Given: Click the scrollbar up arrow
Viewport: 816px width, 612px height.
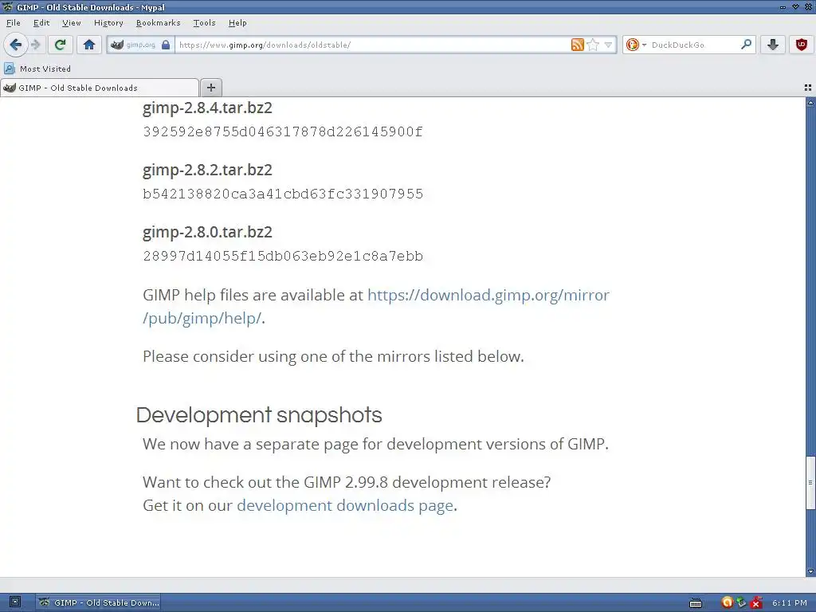Looking at the screenshot, I should pyautogui.click(x=810, y=103).
